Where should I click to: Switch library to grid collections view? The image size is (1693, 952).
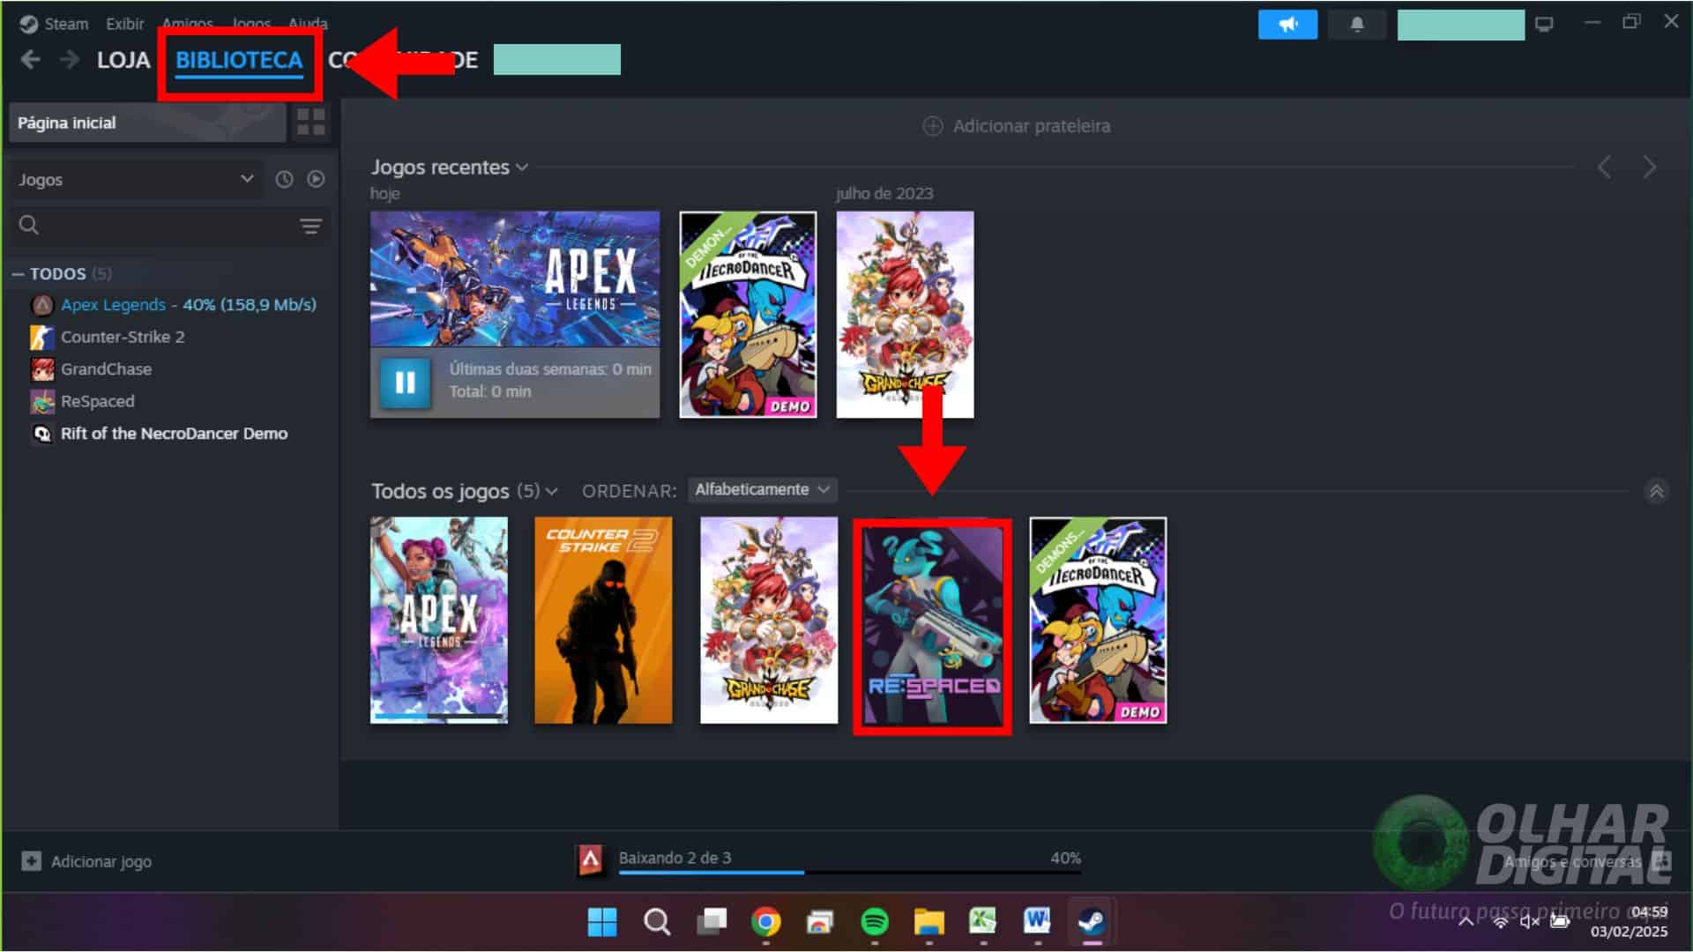(310, 123)
